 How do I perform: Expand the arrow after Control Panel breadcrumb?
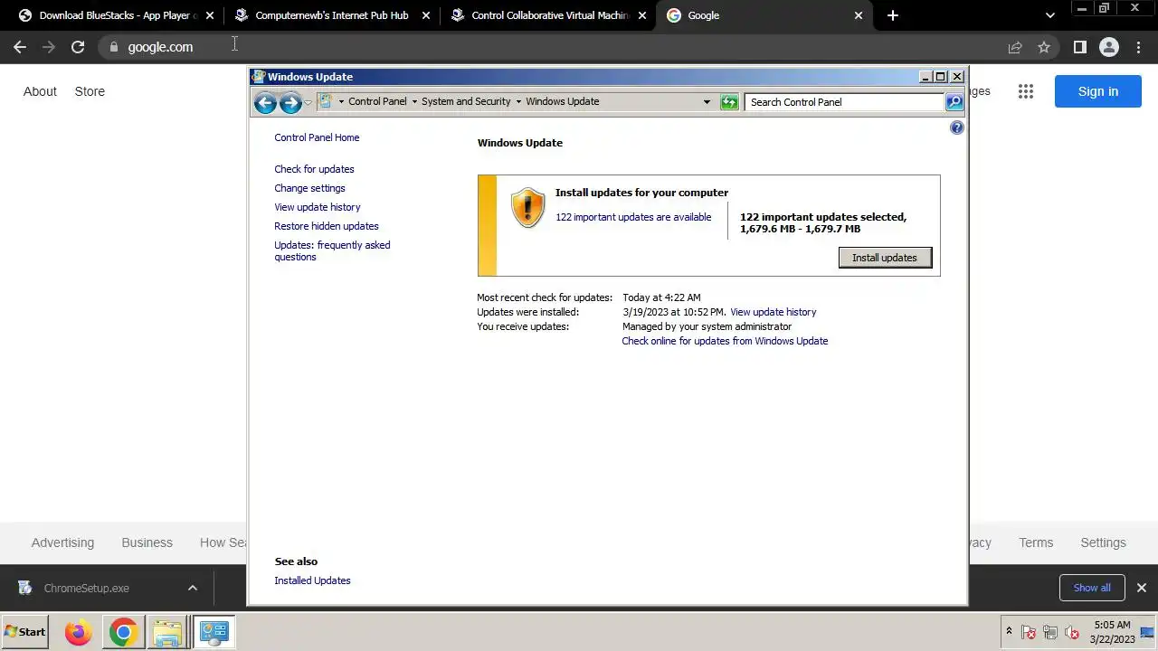[414, 101]
